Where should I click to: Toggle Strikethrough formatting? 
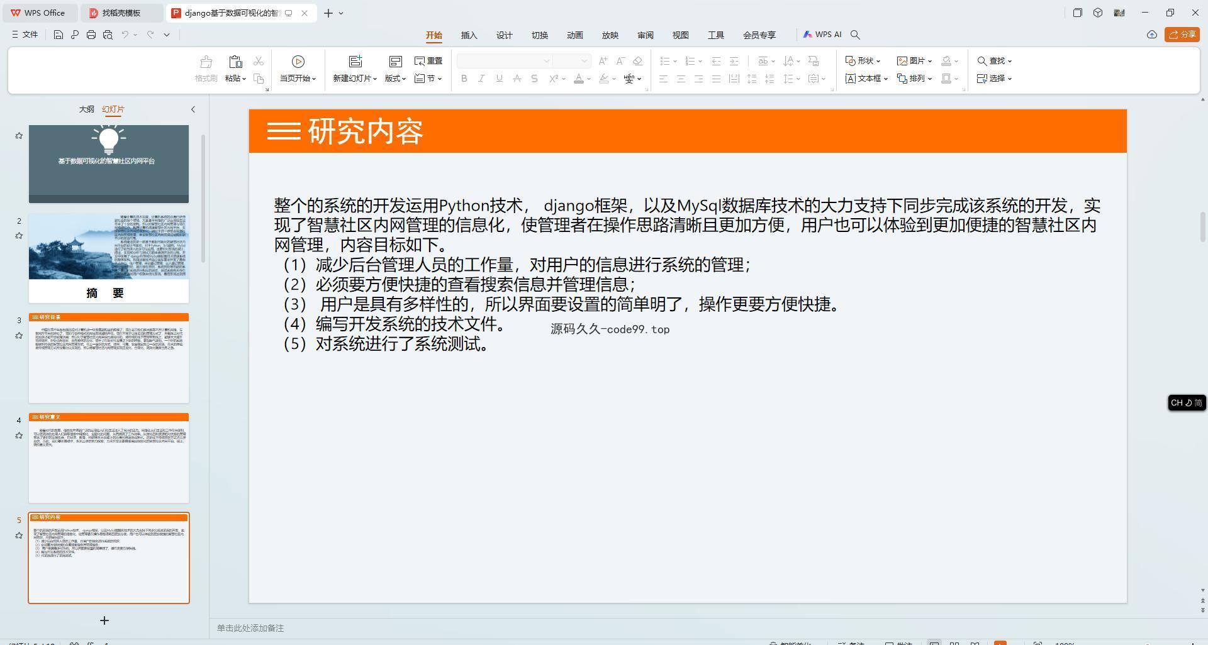click(517, 79)
